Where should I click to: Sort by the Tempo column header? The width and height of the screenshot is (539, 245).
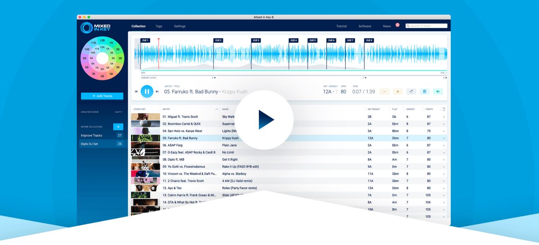click(x=429, y=109)
